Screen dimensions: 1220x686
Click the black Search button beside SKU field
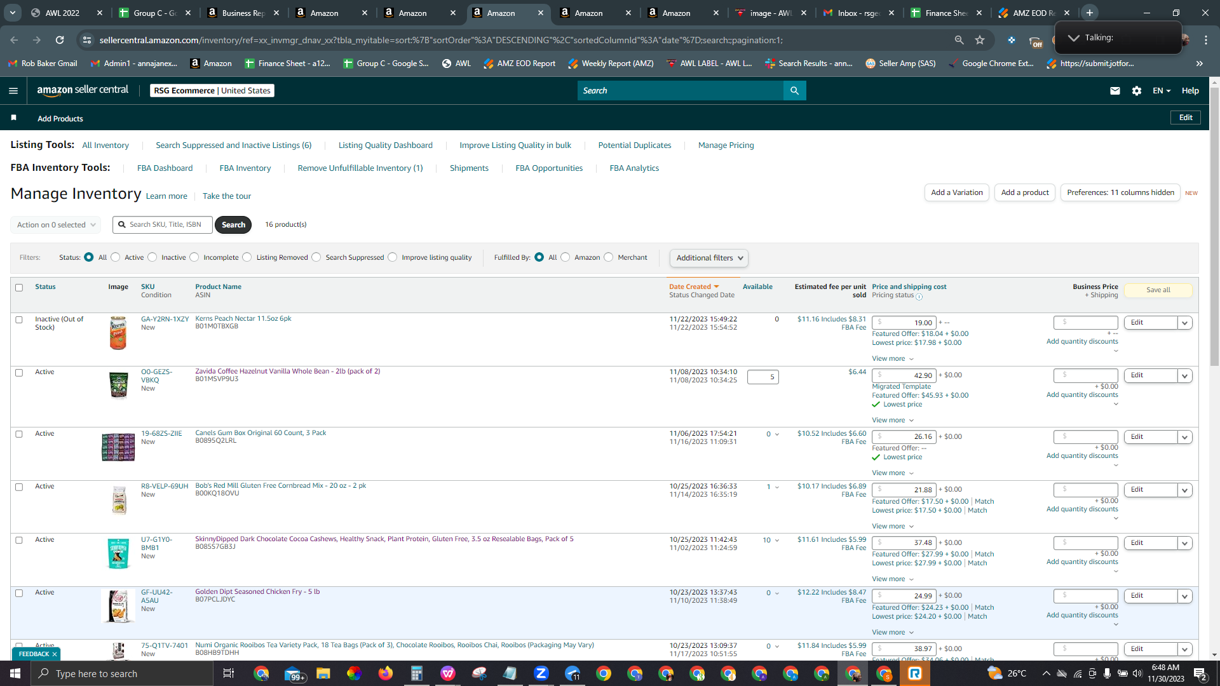(233, 225)
